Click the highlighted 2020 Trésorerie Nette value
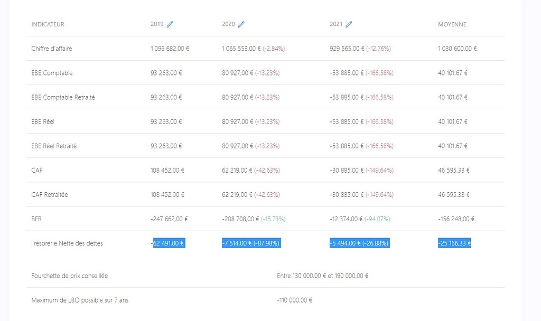 click(251, 243)
